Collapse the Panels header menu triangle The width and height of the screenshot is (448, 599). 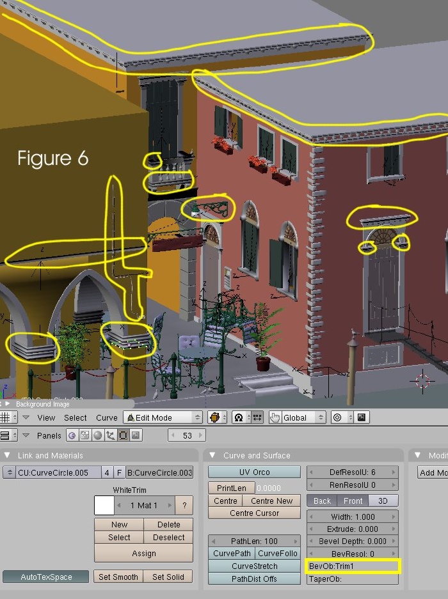tap(26, 435)
